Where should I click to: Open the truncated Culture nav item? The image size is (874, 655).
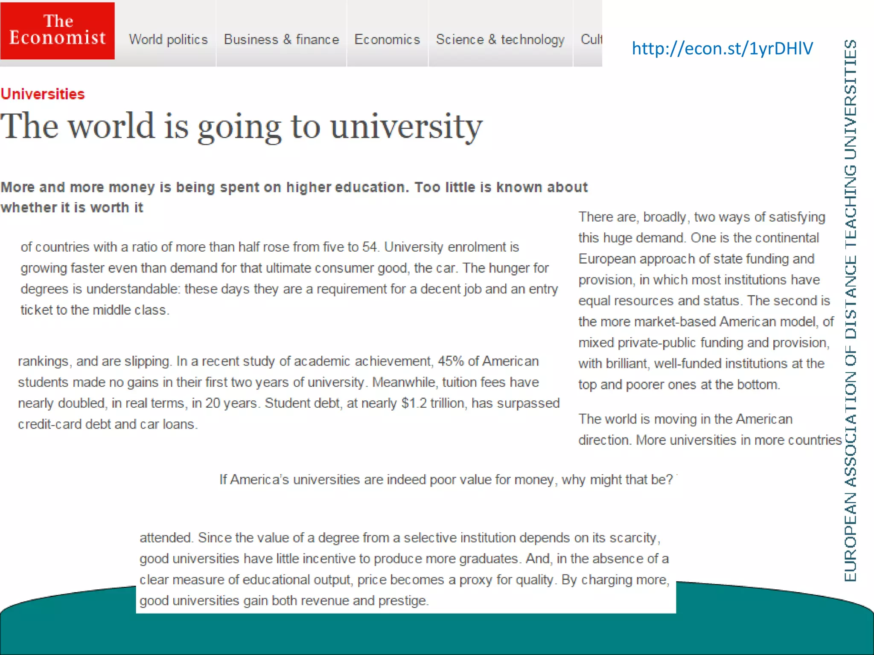591,40
